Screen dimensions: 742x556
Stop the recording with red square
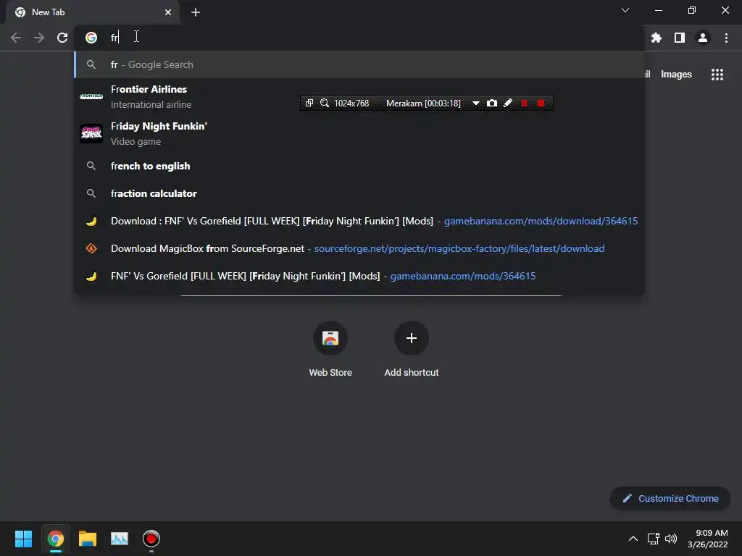pyautogui.click(x=541, y=103)
